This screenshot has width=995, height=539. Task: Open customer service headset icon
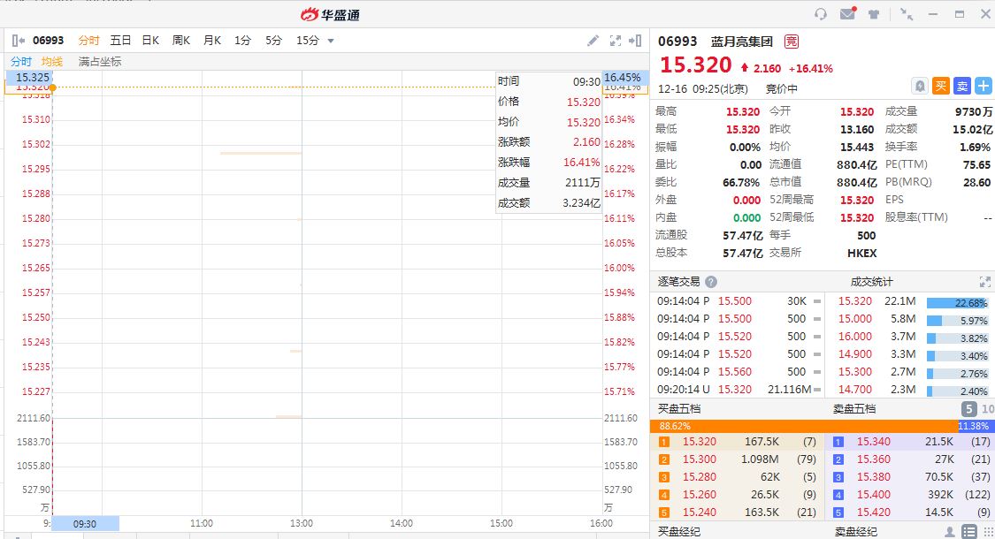coord(821,14)
